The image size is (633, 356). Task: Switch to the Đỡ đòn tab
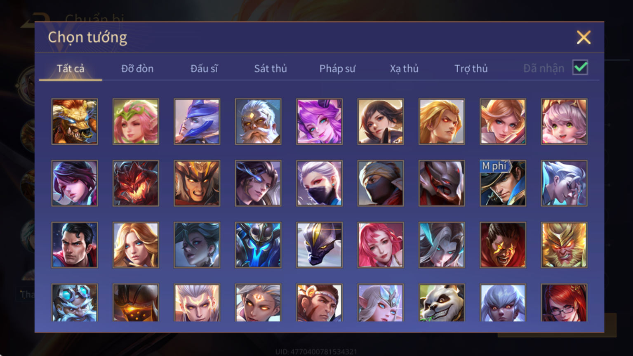(137, 68)
